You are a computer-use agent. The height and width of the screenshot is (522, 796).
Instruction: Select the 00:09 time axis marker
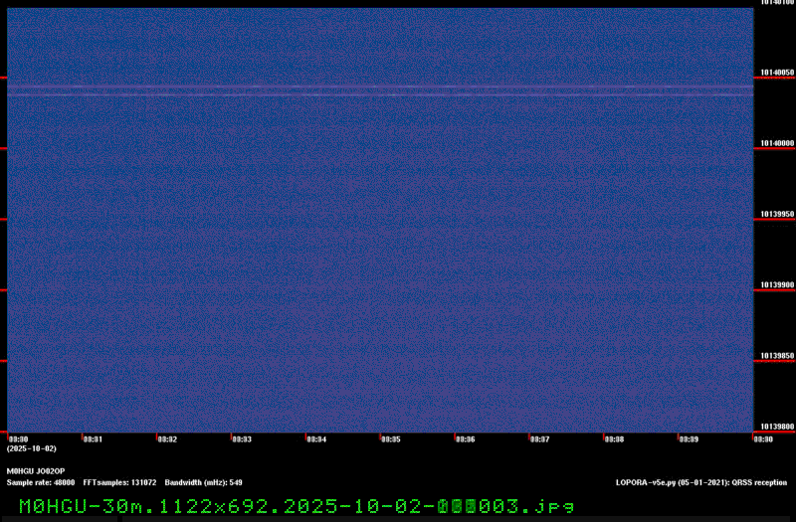click(690, 438)
